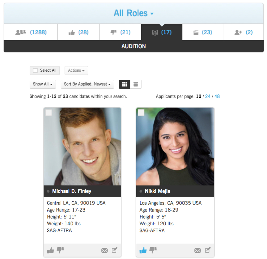Show 24 applicants per page

(x=208, y=96)
